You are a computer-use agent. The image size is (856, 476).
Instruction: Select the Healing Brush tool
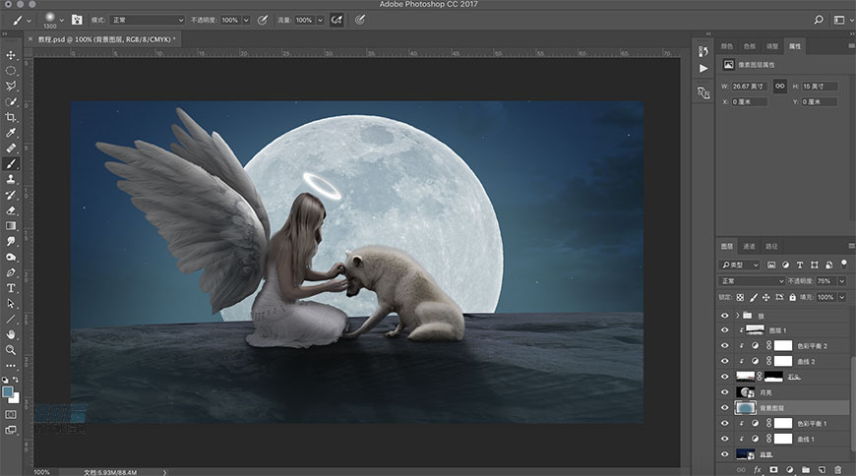[x=11, y=148]
